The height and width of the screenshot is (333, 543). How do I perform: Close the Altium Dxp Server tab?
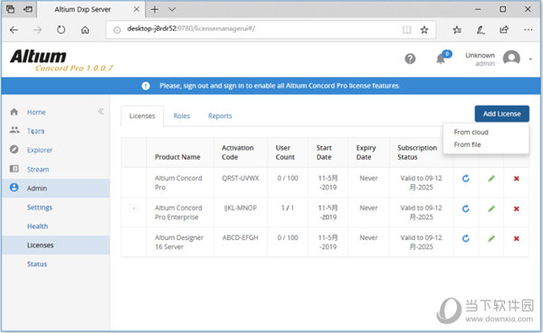(137, 9)
